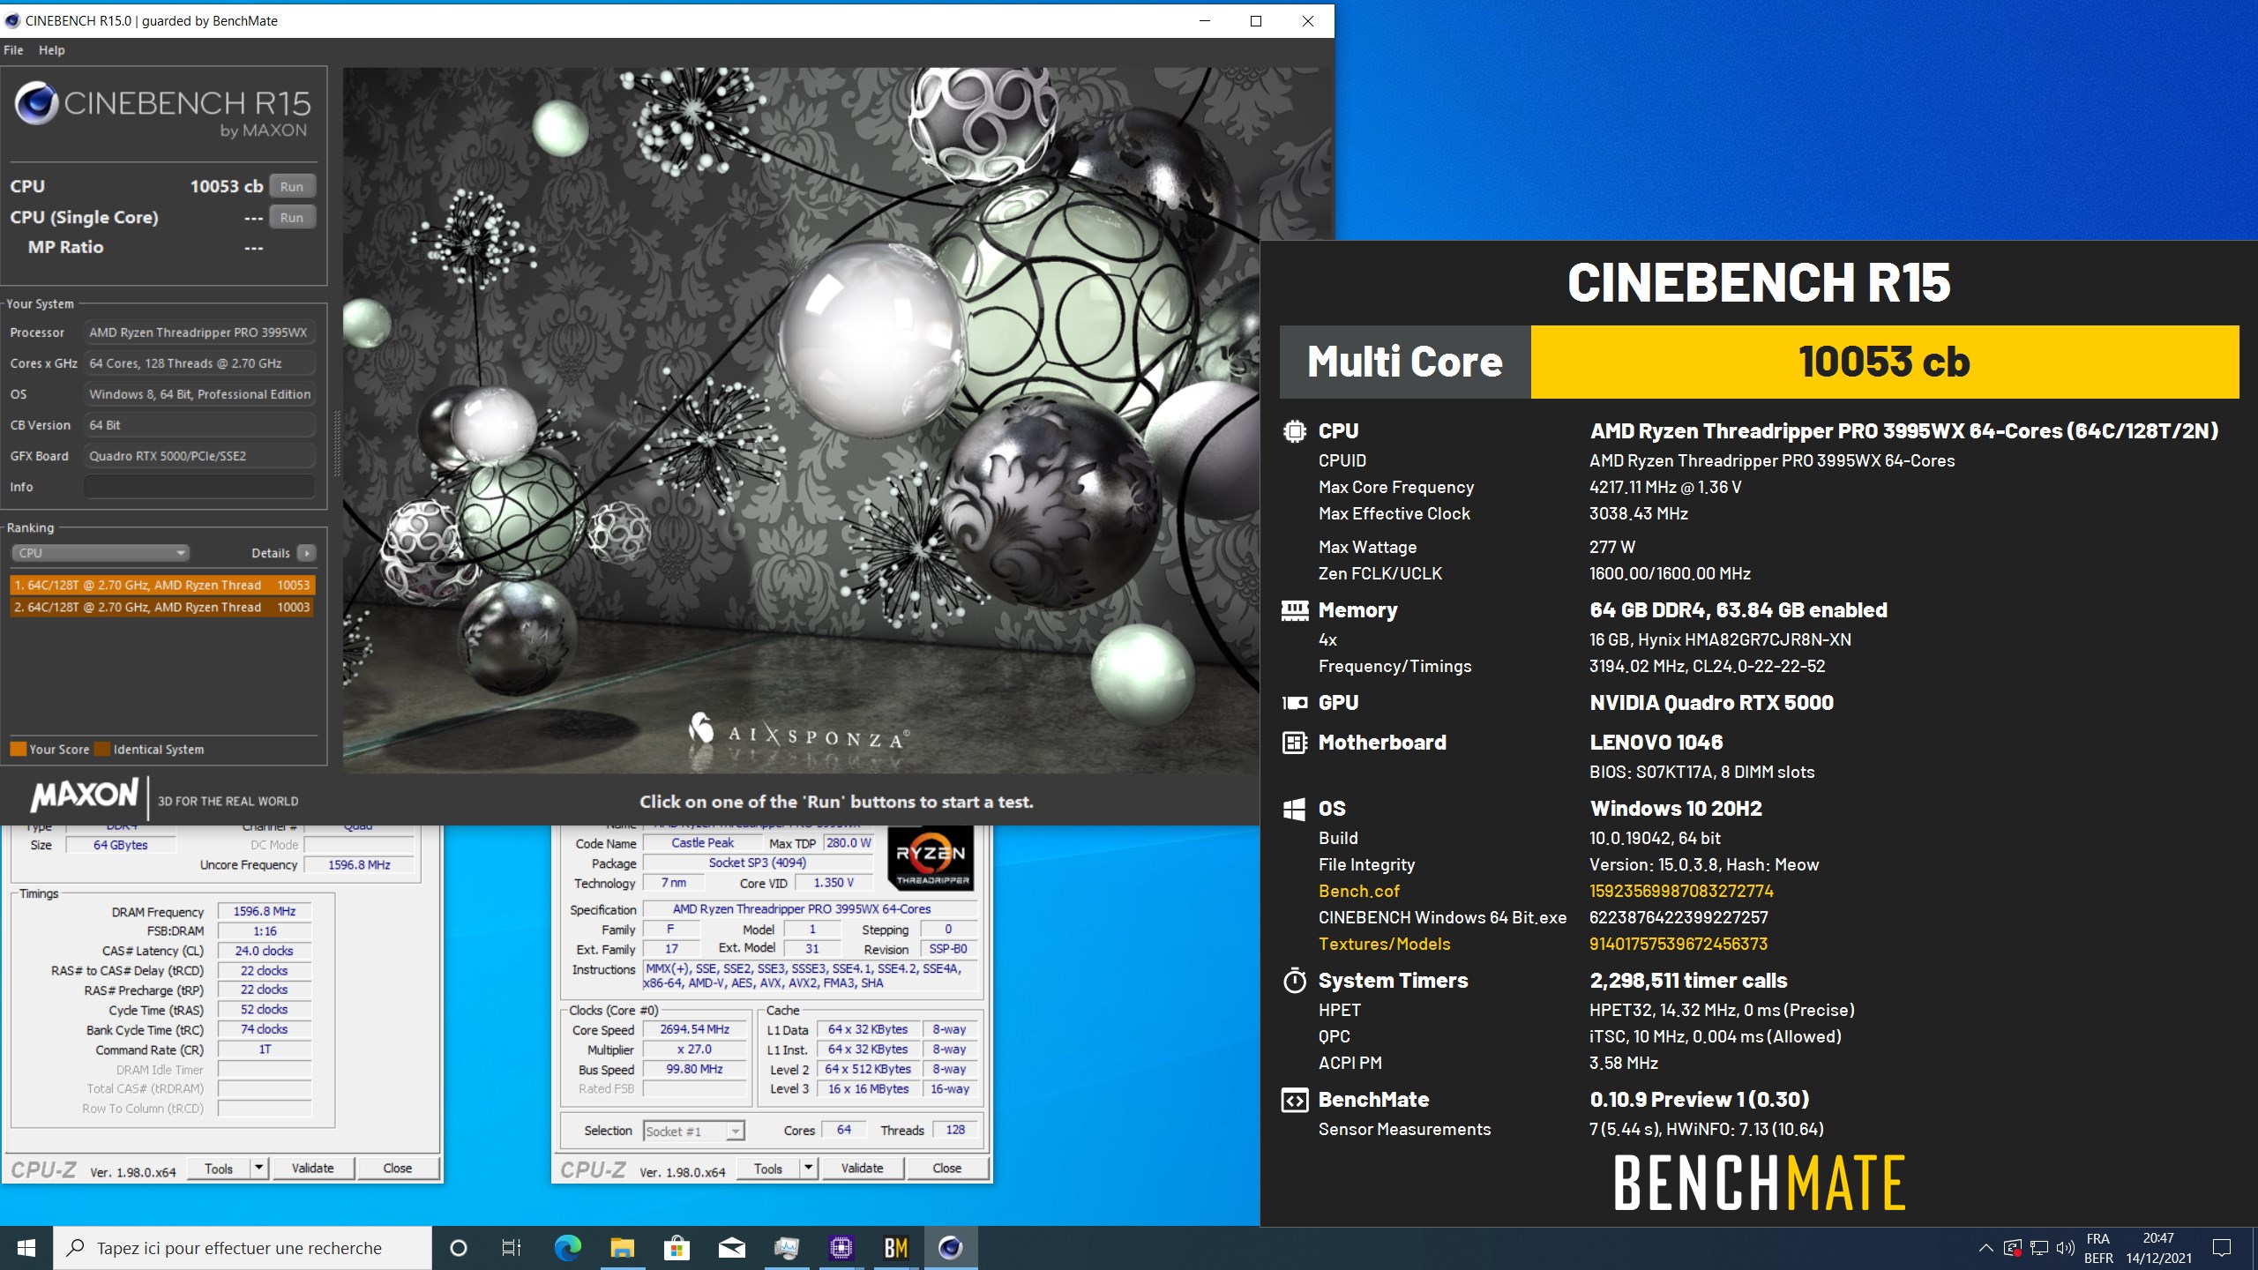Open the Help menu in Cinebench
The height and width of the screenshot is (1270, 2258).
point(51,50)
